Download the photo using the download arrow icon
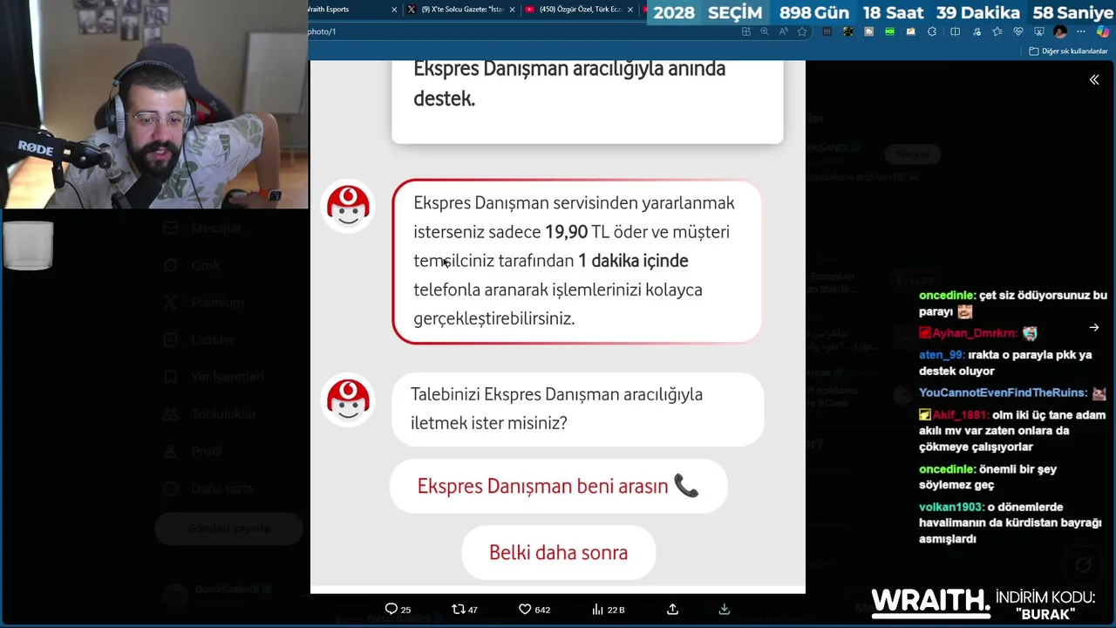The width and height of the screenshot is (1116, 628). tap(724, 609)
